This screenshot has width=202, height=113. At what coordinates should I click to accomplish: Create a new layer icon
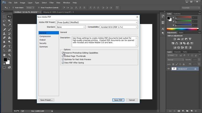(192, 111)
